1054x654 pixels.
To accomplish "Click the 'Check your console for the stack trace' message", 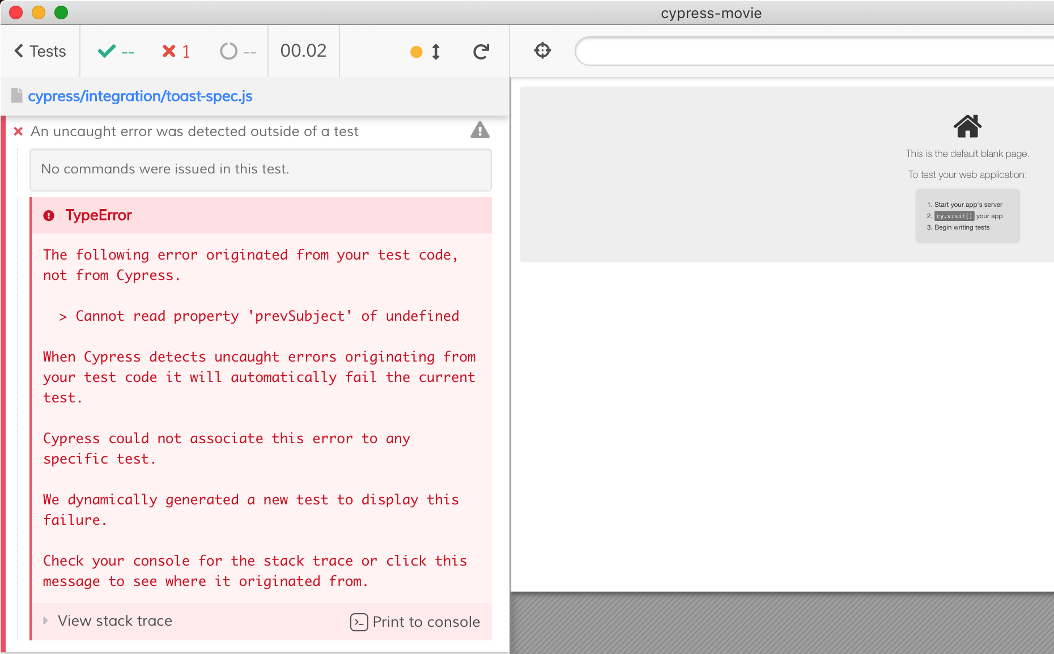I will pyautogui.click(x=255, y=571).
